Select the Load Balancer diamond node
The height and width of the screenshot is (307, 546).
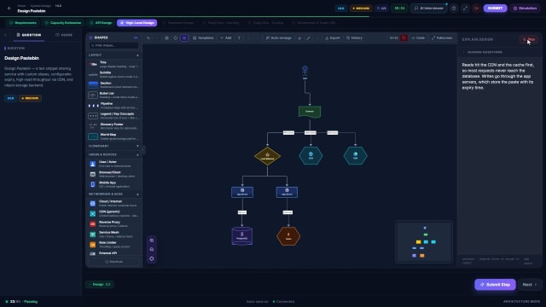(x=267, y=156)
